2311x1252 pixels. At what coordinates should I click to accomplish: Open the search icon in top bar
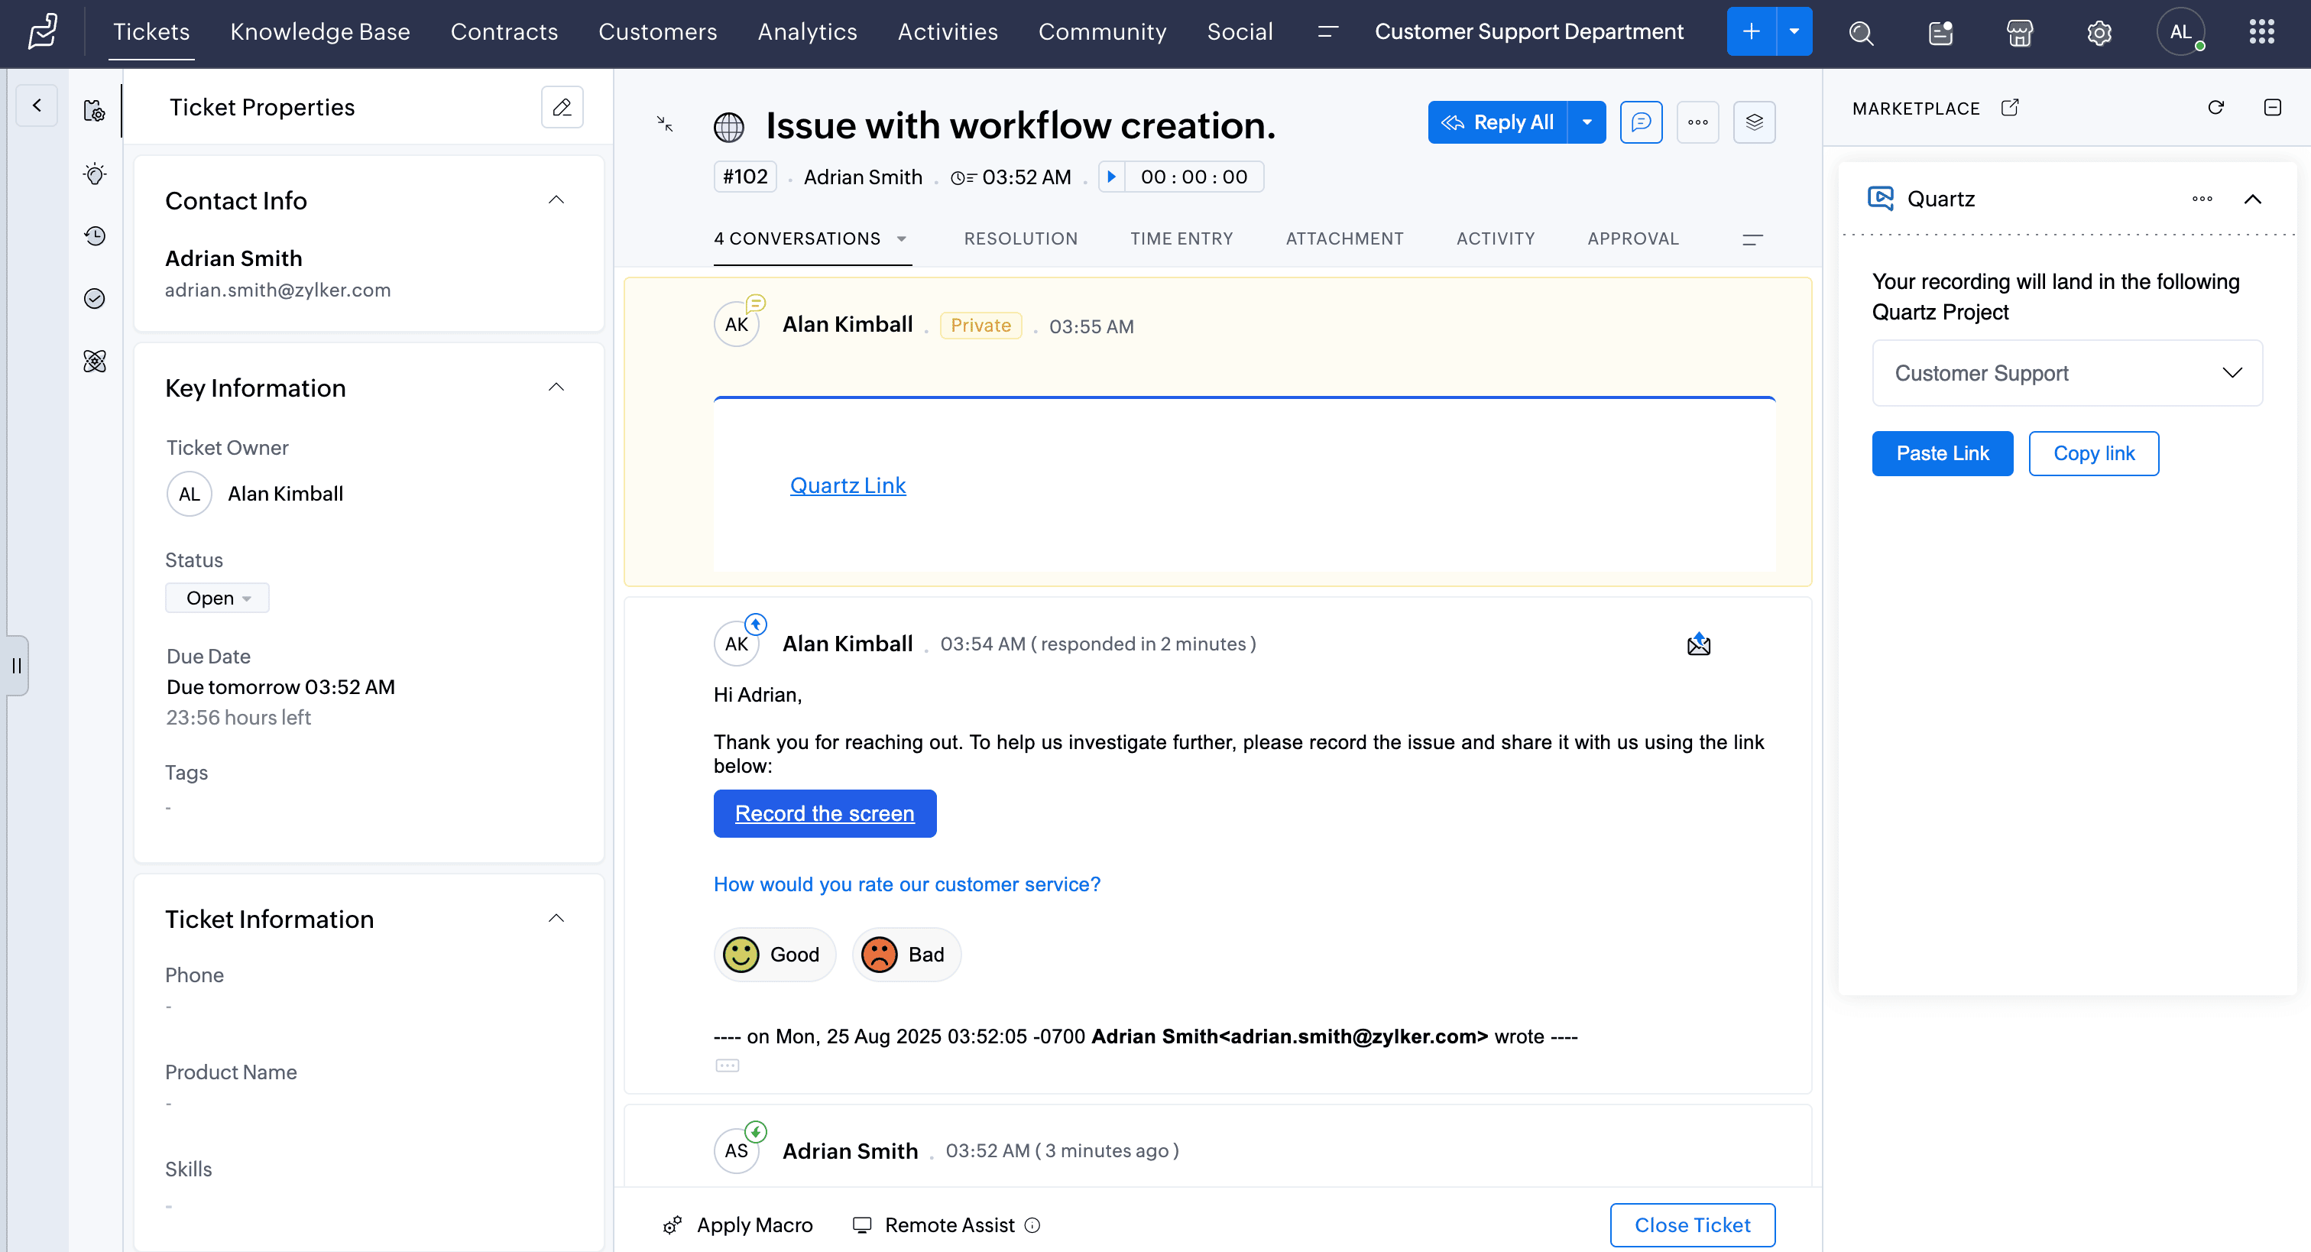click(x=1861, y=33)
